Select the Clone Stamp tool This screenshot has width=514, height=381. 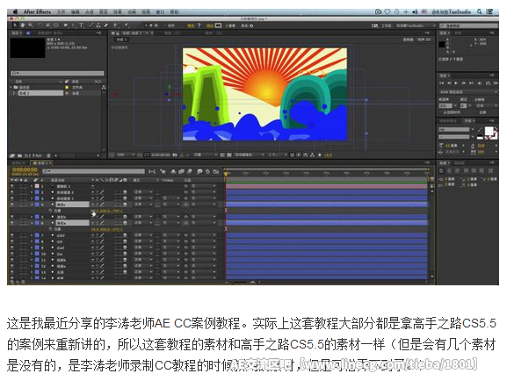(x=98, y=25)
